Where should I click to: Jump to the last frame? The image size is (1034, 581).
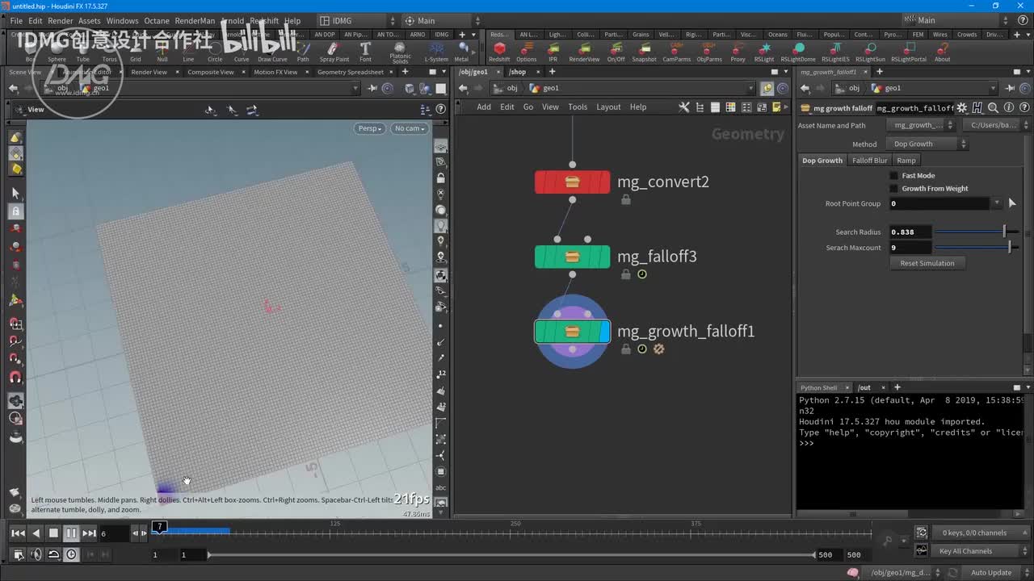coord(89,533)
